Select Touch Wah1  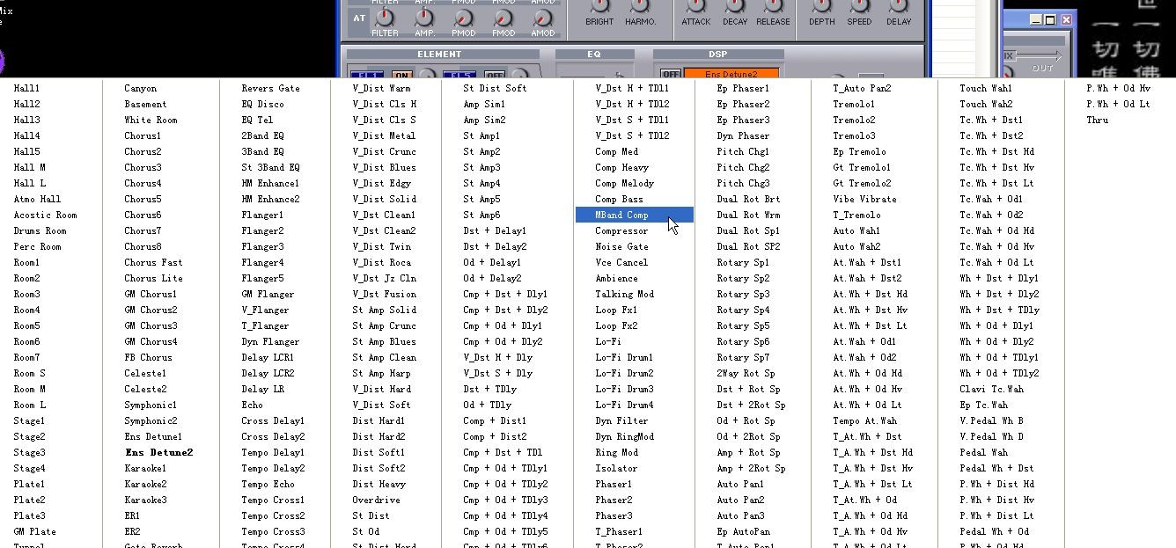tap(986, 88)
